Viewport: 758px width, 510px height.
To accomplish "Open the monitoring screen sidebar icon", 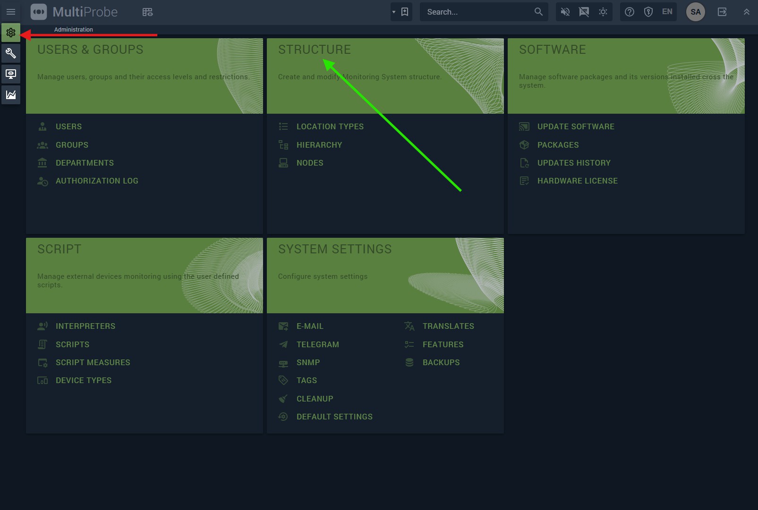I will 11,74.
